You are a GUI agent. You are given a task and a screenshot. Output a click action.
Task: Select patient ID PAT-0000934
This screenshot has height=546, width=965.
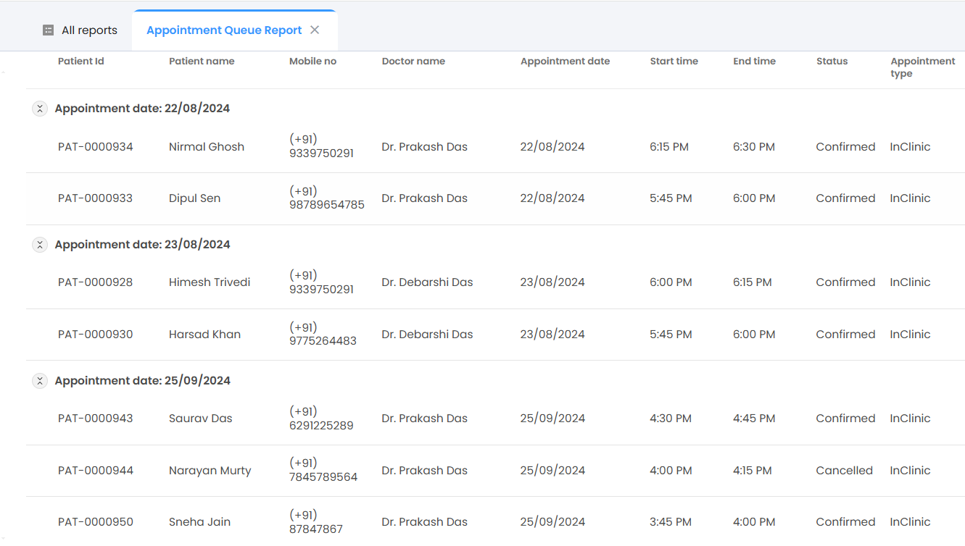tap(96, 147)
